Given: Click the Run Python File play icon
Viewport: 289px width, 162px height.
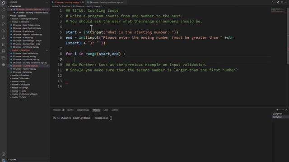Looking at the screenshot, I should [x=272, y=2].
